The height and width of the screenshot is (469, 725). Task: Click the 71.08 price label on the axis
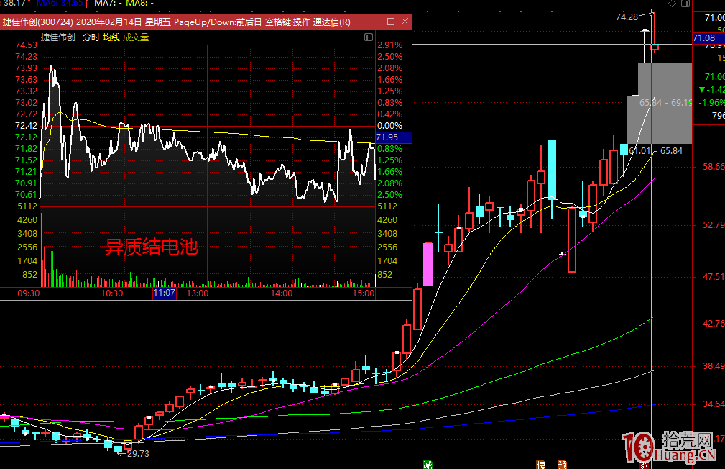[703, 37]
